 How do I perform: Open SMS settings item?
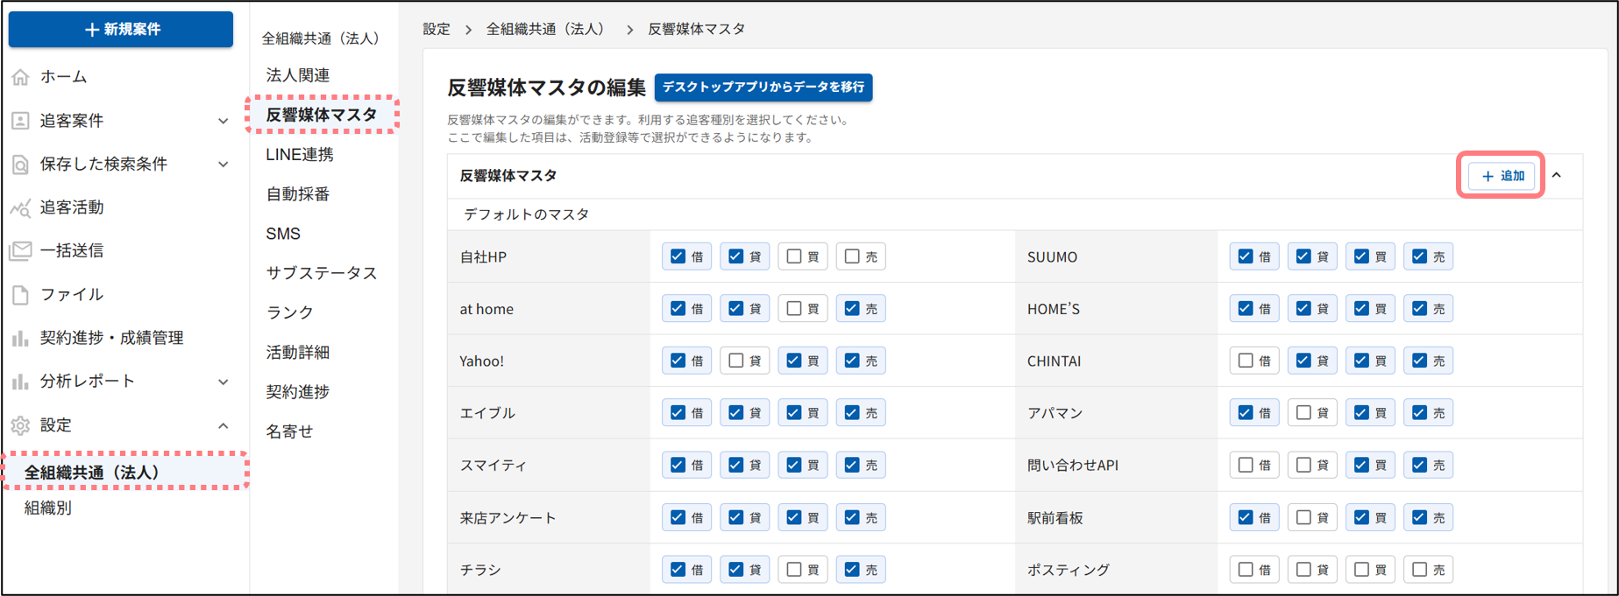point(283,234)
